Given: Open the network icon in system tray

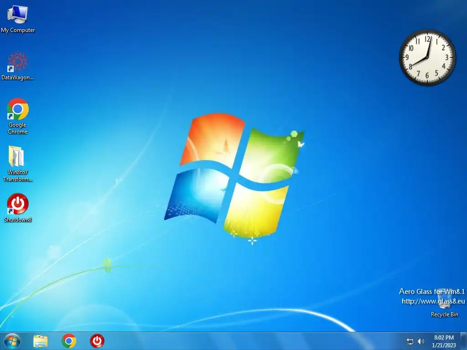Looking at the screenshot, I should click(410, 341).
